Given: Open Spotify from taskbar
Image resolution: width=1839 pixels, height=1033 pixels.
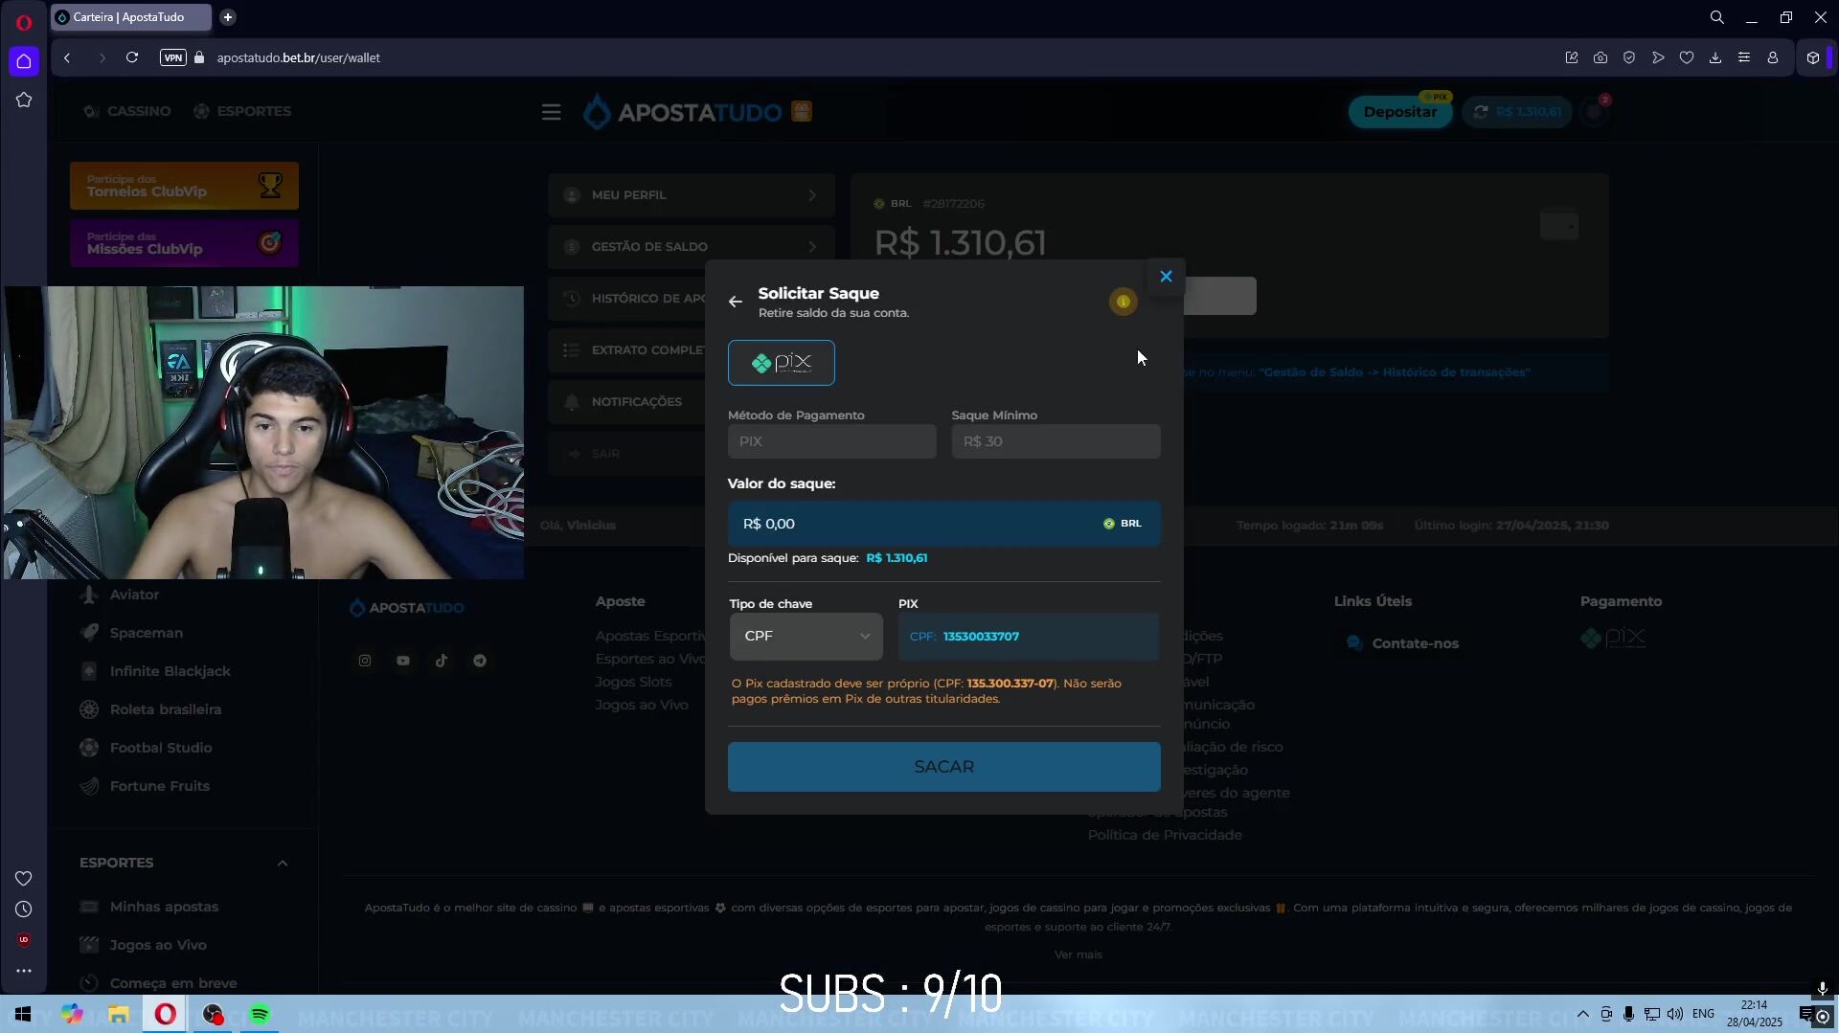Looking at the screenshot, I should (x=260, y=1014).
